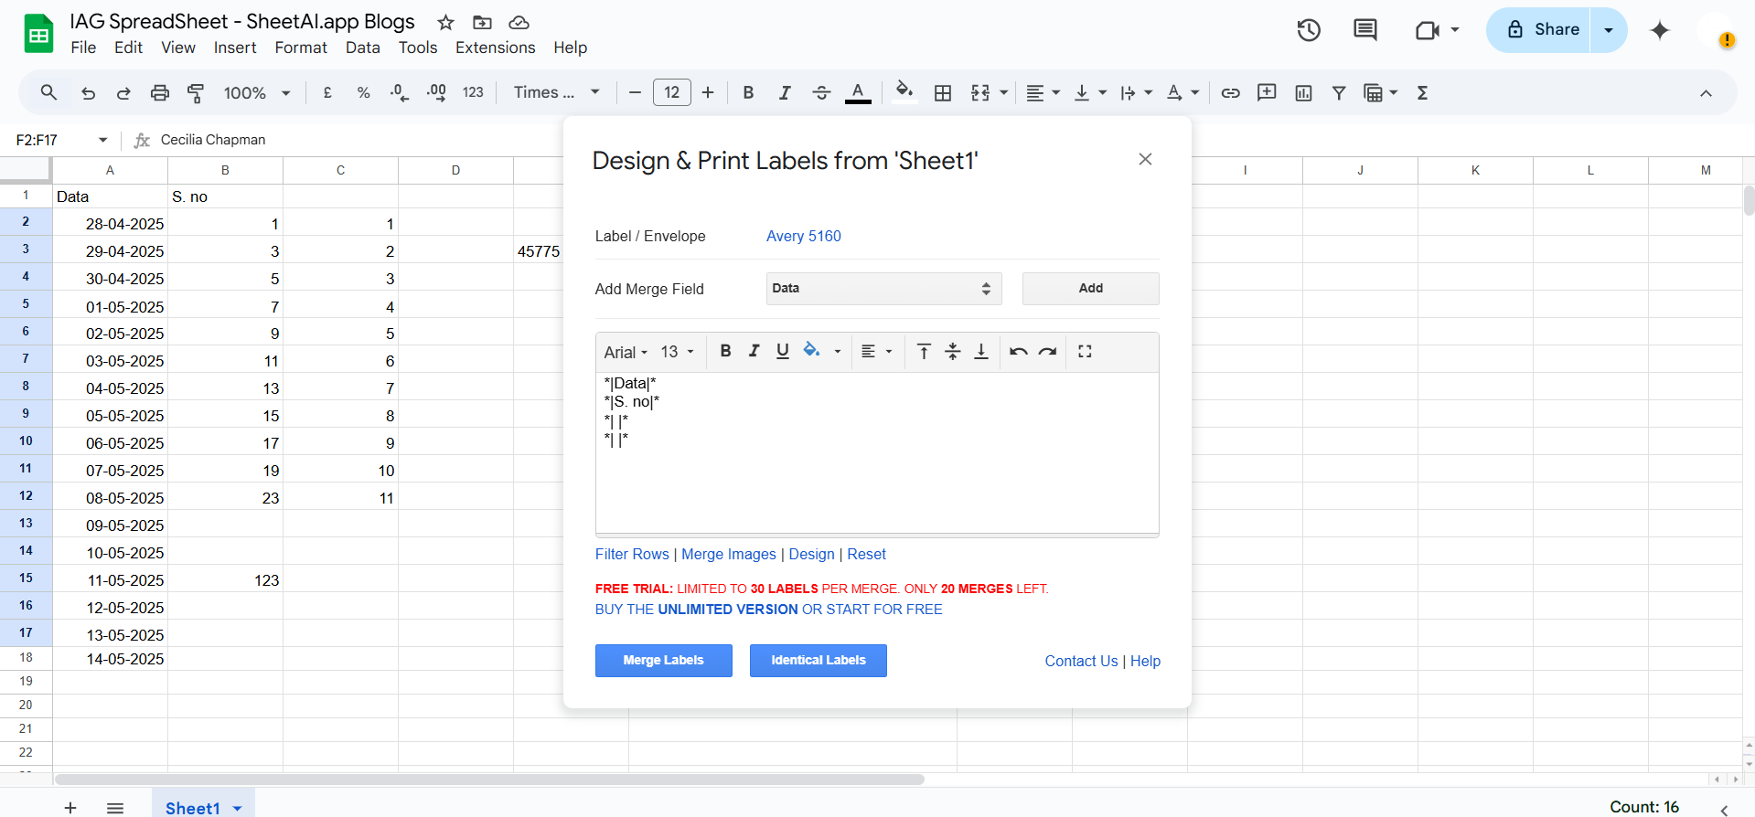1755x817 pixels.
Task: Click the Merge Labels button
Action: point(664,661)
